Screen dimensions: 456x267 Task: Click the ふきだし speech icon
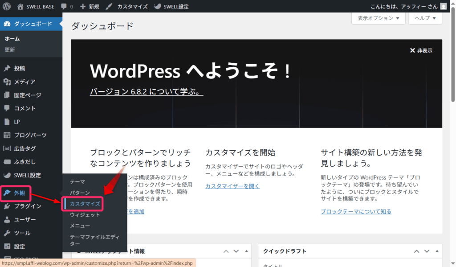coord(7,162)
